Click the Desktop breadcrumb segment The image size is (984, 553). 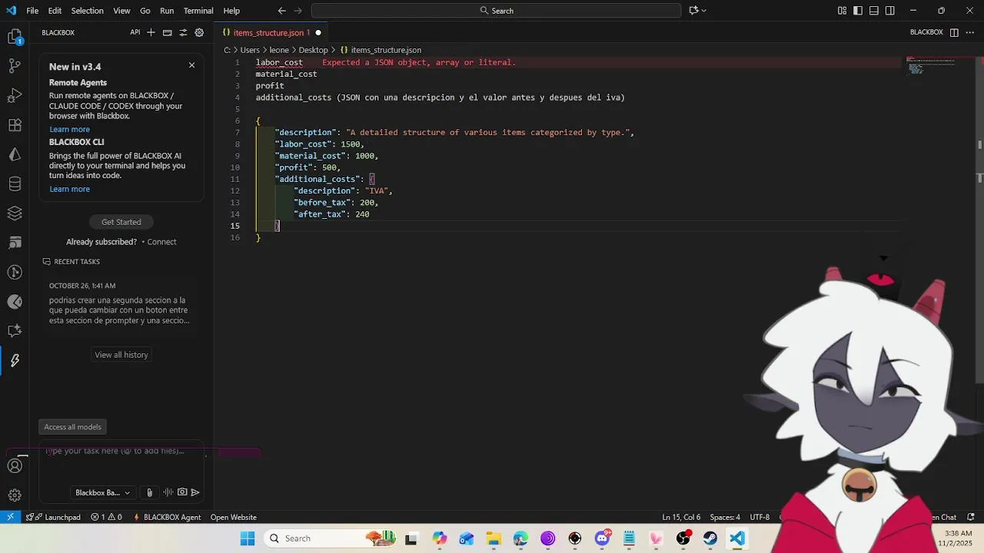tap(313, 50)
